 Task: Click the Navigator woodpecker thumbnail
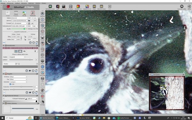[167, 93]
